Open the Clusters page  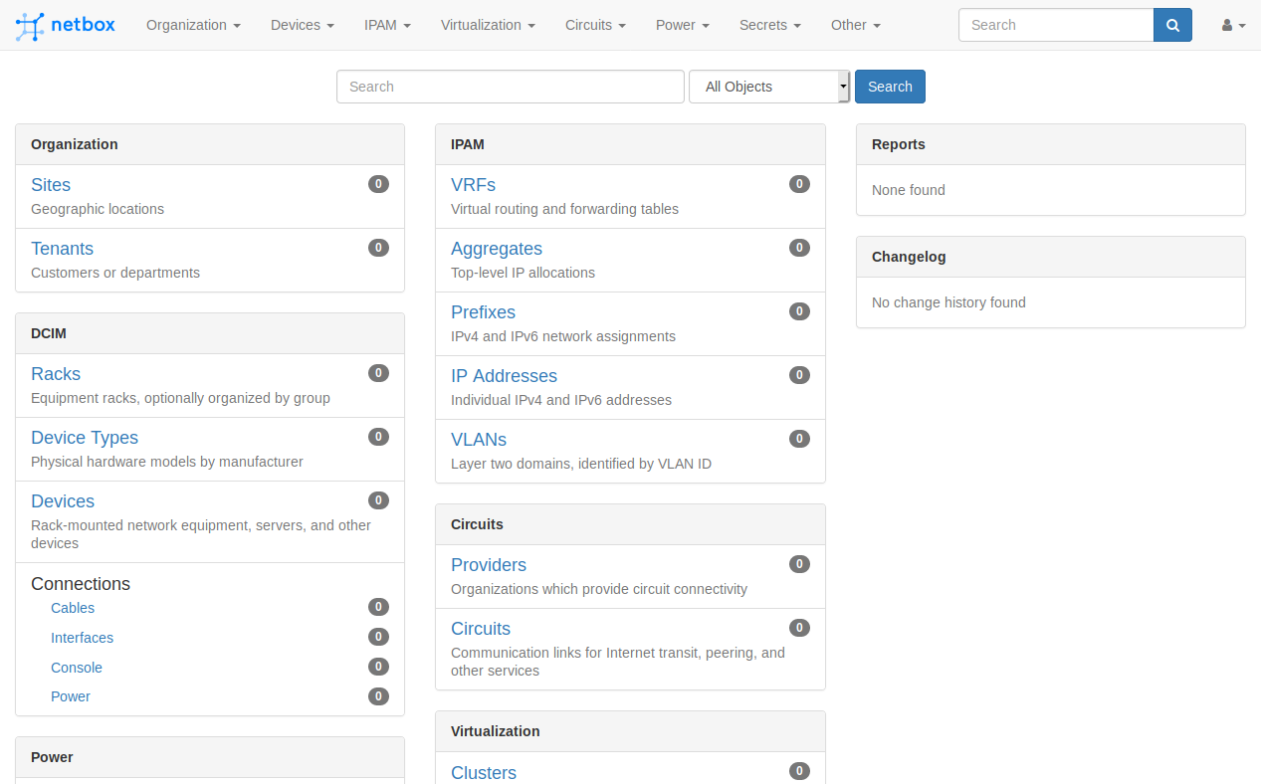coord(484,773)
